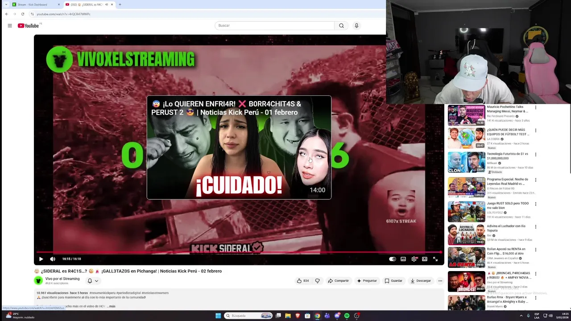Open notification bell dropdown for channel

[x=93, y=281]
